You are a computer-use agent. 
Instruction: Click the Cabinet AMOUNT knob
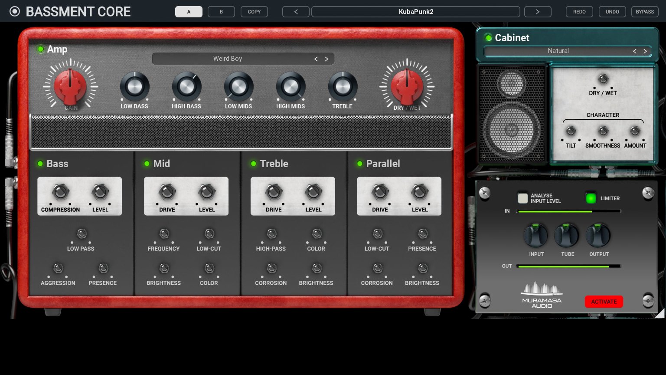coord(635,131)
